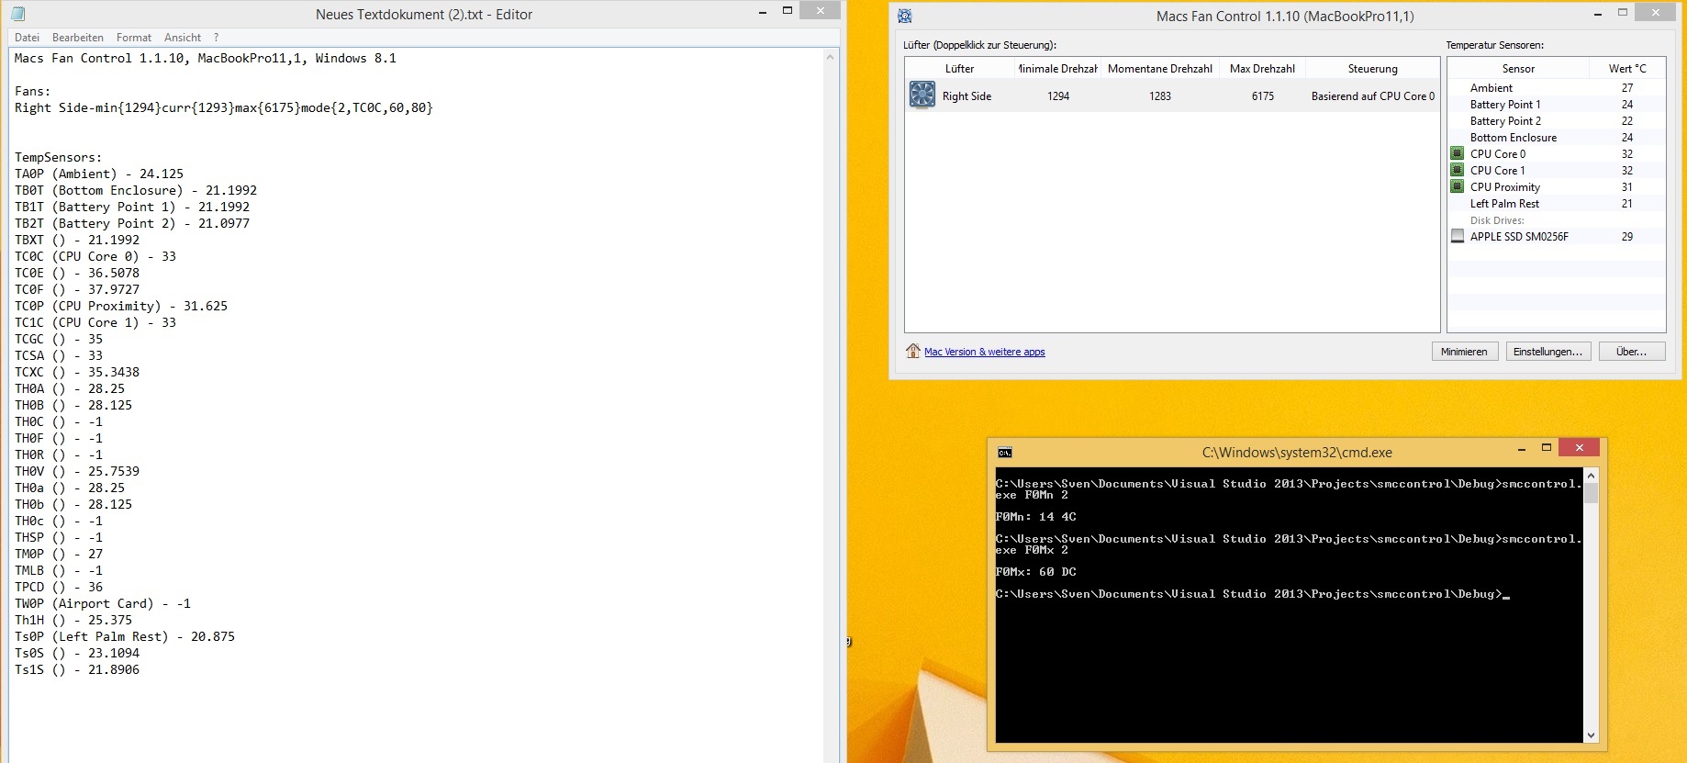Open Einstellungen... in Macs Fan Control
Image resolution: width=1687 pixels, height=763 pixels.
pyautogui.click(x=1548, y=352)
